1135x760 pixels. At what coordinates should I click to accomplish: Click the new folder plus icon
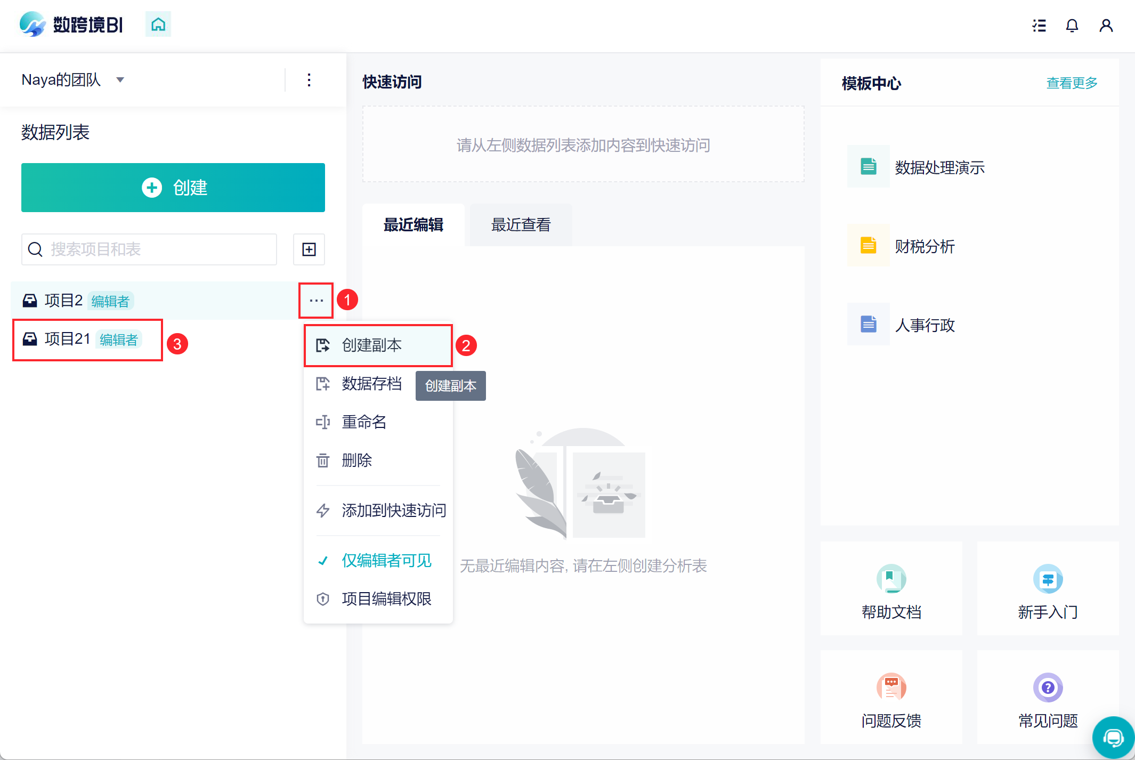pyautogui.click(x=309, y=249)
